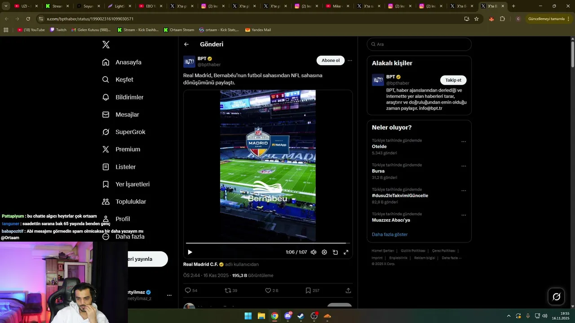The height and width of the screenshot is (323, 575).
Task: Go back in browser history
Action: click(x=6, y=19)
